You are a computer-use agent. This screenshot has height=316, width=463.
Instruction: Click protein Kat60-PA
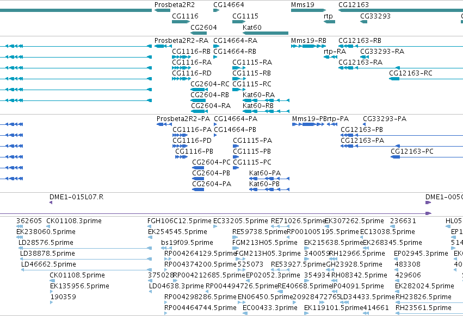pos(265,173)
